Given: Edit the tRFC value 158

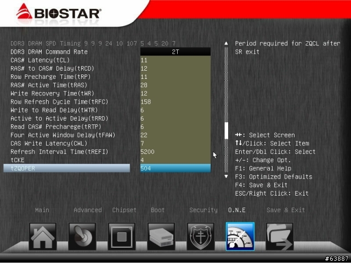Looking at the screenshot, I should pos(175,102).
